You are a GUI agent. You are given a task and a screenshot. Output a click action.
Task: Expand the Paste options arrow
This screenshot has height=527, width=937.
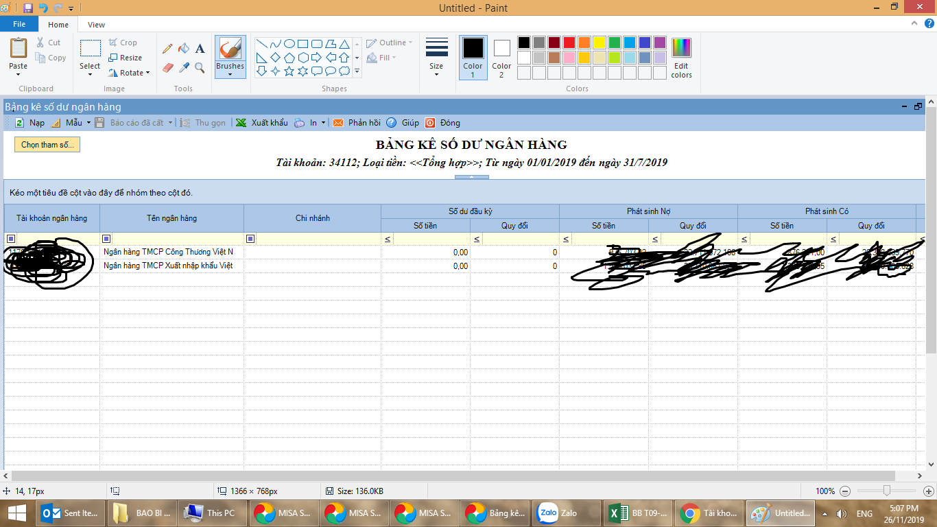point(19,73)
